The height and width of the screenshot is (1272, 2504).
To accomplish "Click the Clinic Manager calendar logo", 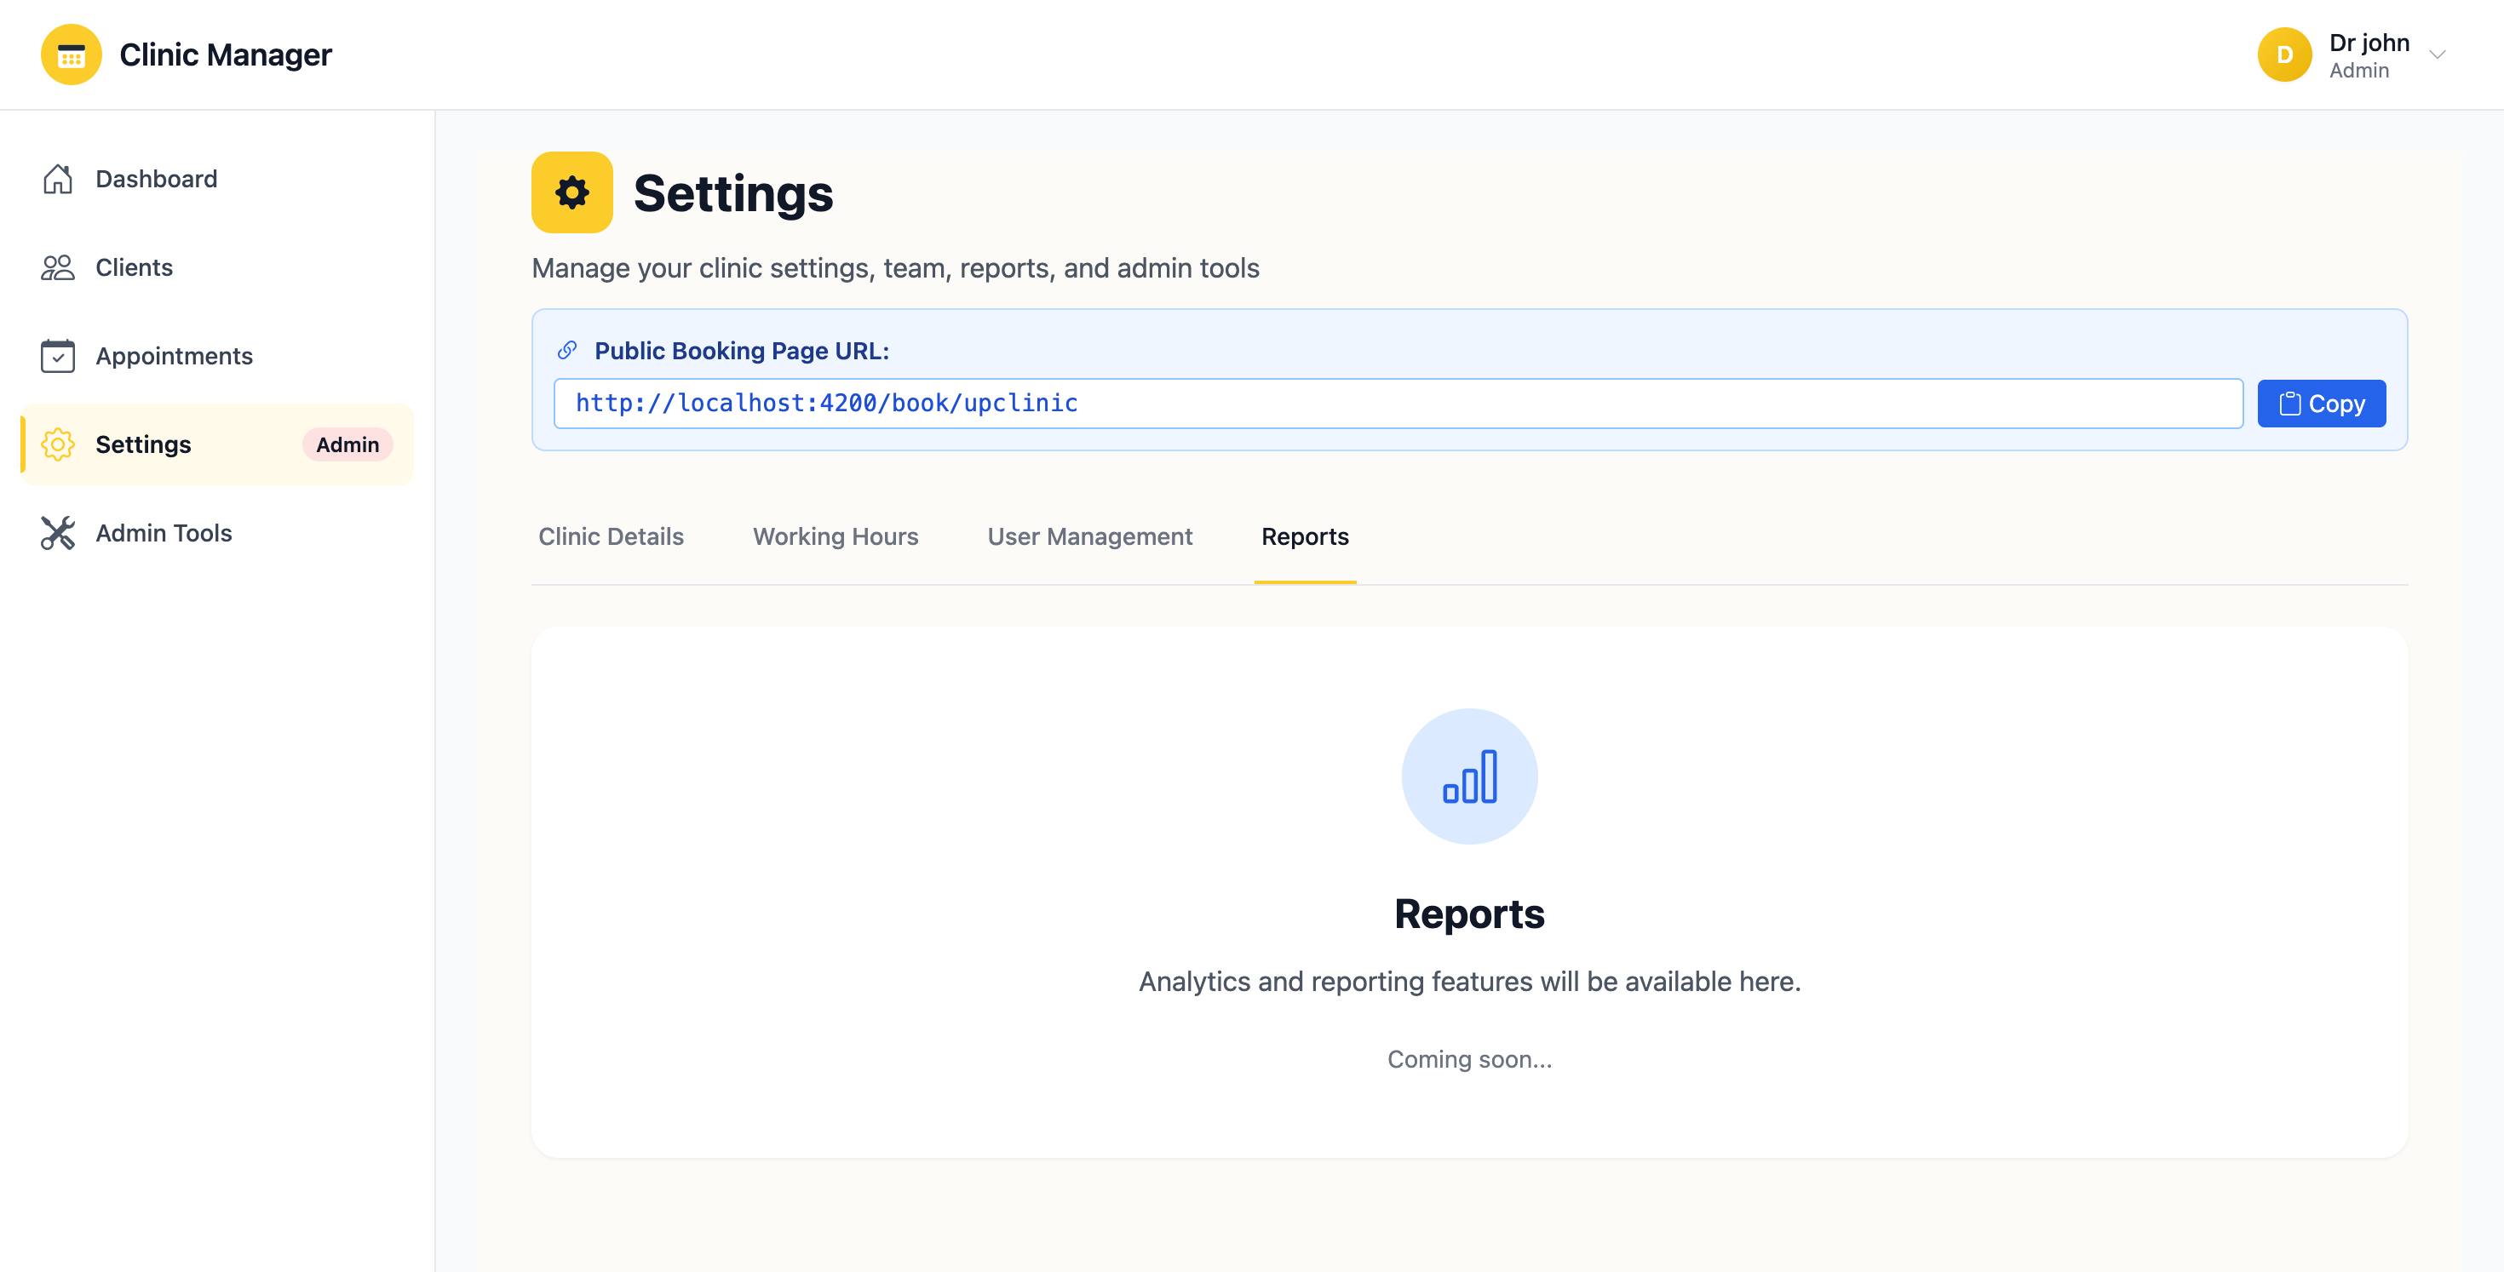I will click(x=70, y=54).
